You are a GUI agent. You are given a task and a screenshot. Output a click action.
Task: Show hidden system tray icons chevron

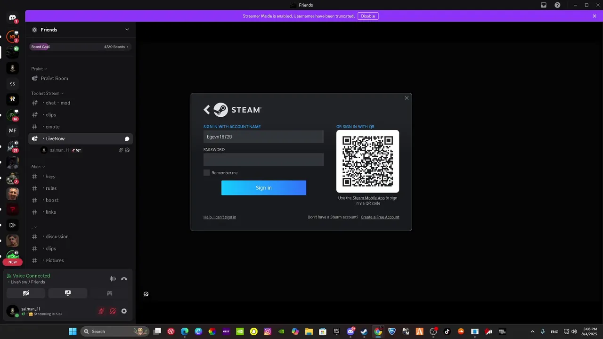click(x=533, y=331)
